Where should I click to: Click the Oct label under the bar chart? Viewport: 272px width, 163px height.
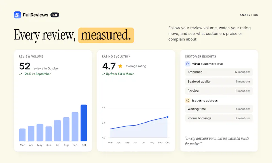pyautogui.click(x=84, y=145)
